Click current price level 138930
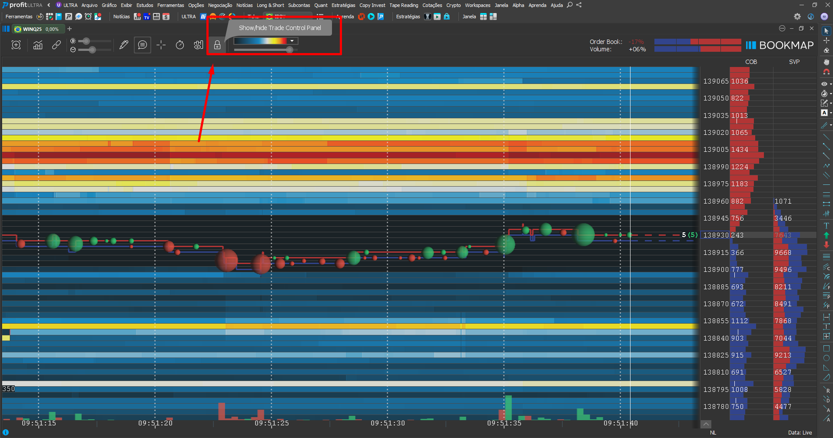This screenshot has height=438, width=833. pyautogui.click(x=716, y=235)
